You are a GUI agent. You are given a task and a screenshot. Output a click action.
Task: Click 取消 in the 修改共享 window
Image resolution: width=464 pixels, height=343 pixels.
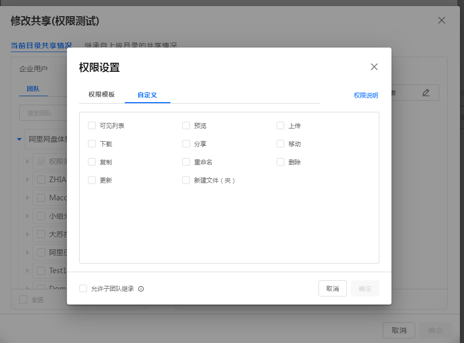point(399,330)
